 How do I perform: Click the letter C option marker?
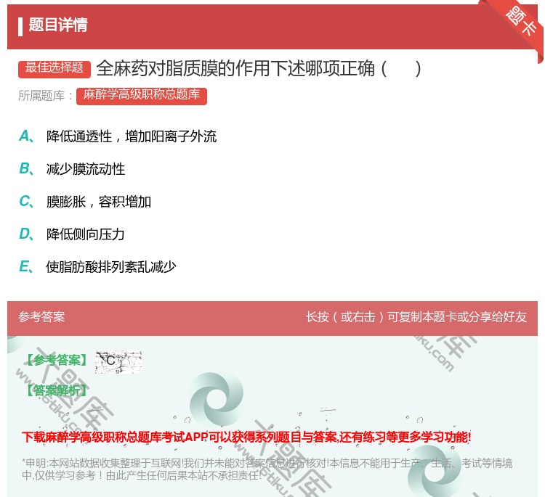point(26,202)
